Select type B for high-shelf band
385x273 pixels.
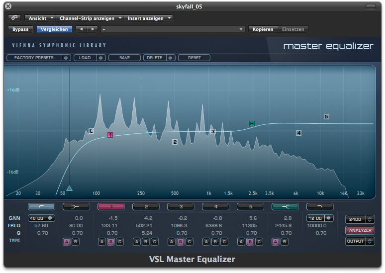[285, 242]
